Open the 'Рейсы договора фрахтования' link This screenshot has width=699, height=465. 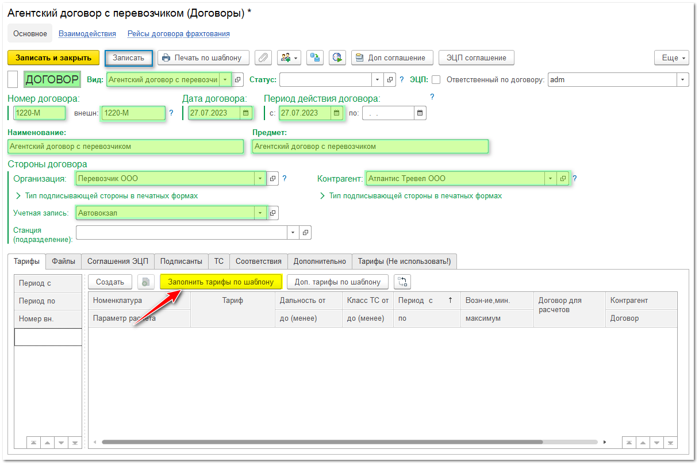point(178,34)
